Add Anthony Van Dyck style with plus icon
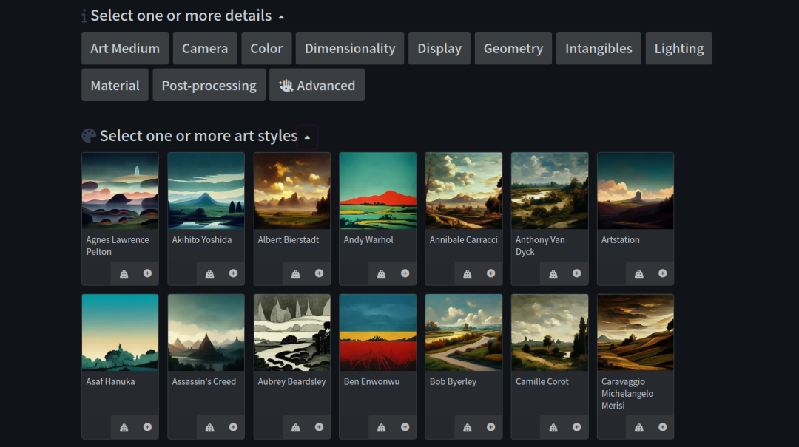Image resolution: width=799 pixels, height=447 pixels. click(577, 273)
